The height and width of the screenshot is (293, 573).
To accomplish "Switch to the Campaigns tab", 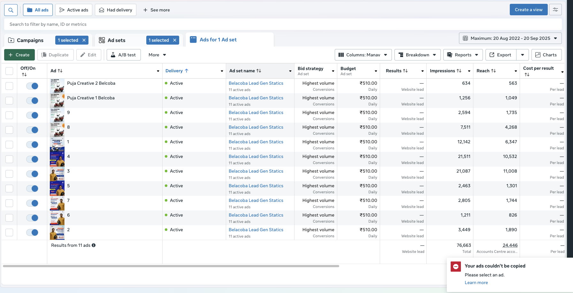I will [30, 40].
